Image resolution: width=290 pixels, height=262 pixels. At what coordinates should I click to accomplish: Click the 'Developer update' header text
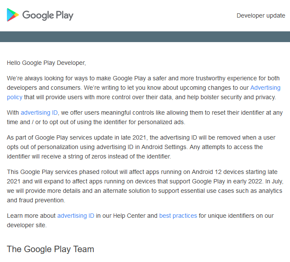pos(261,15)
